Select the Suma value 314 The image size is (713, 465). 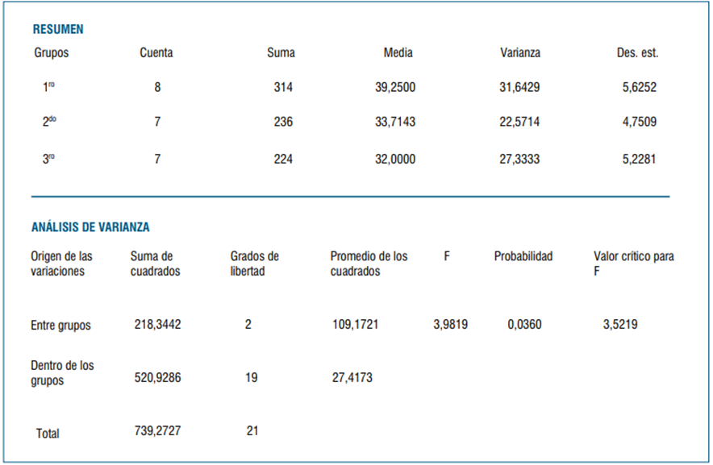pos(283,87)
